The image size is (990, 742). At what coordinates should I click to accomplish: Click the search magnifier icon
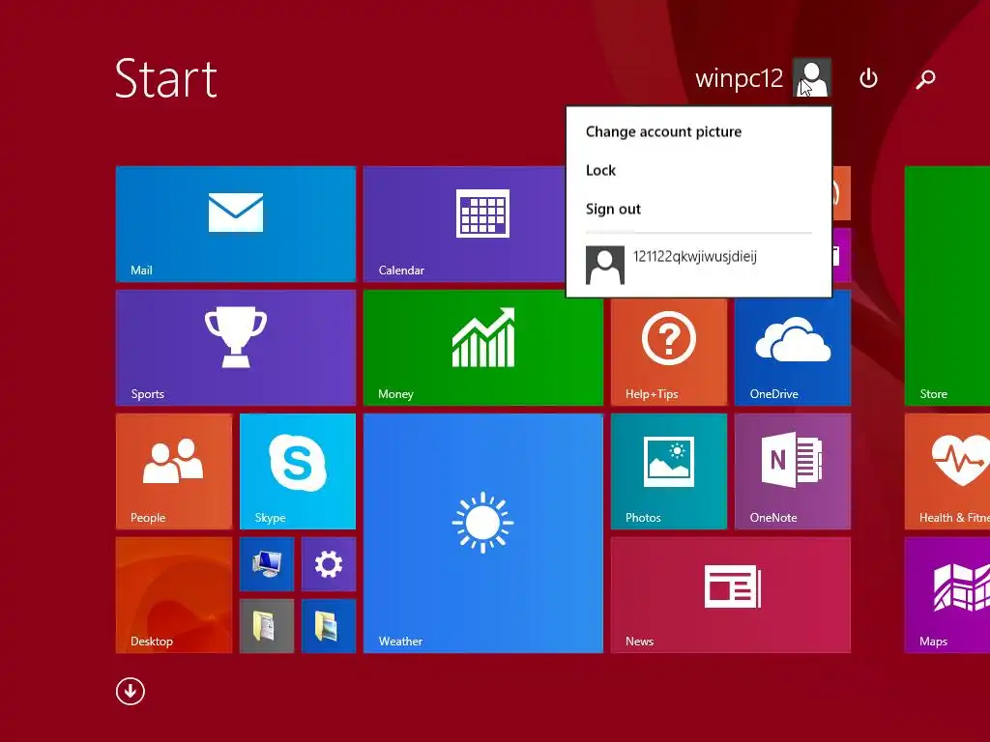click(x=925, y=79)
